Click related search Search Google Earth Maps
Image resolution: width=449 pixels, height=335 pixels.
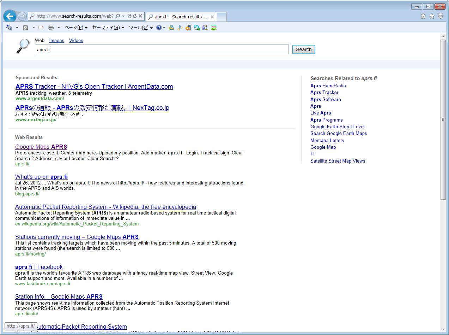click(339, 133)
